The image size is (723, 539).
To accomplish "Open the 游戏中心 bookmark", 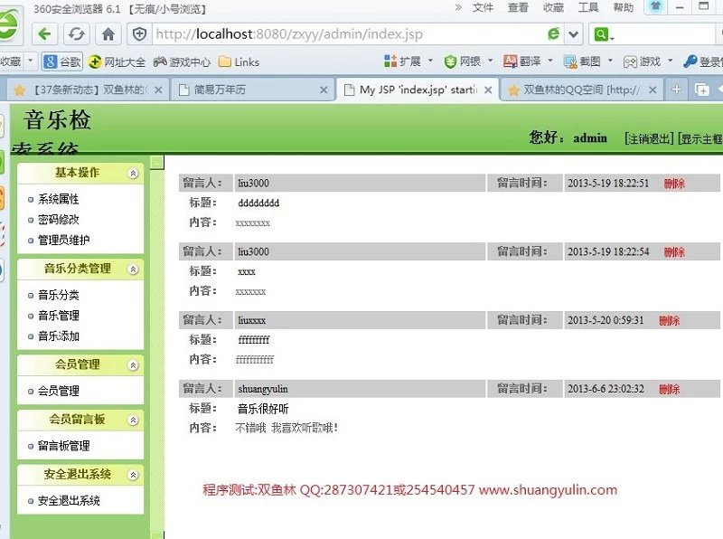I will [x=182, y=61].
